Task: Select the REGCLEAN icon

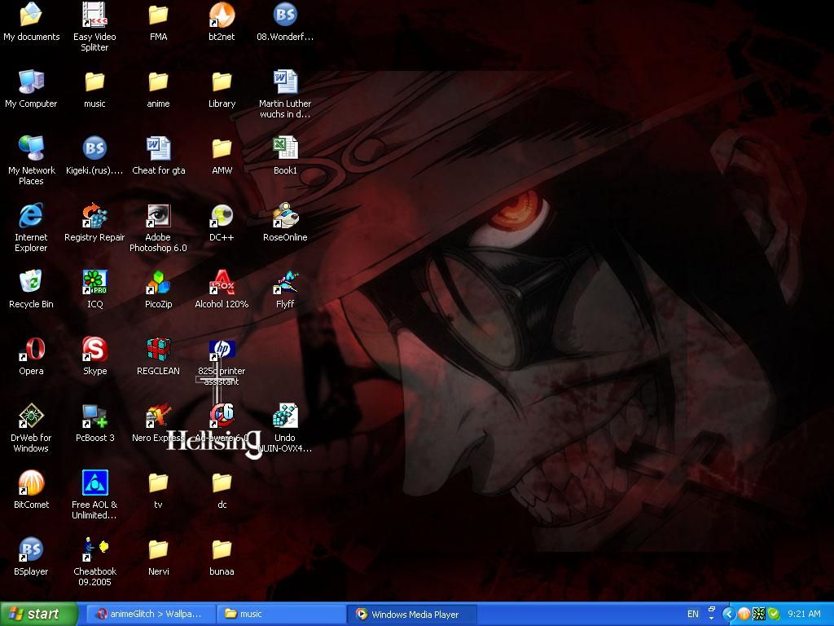Action: [x=158, y=349]
